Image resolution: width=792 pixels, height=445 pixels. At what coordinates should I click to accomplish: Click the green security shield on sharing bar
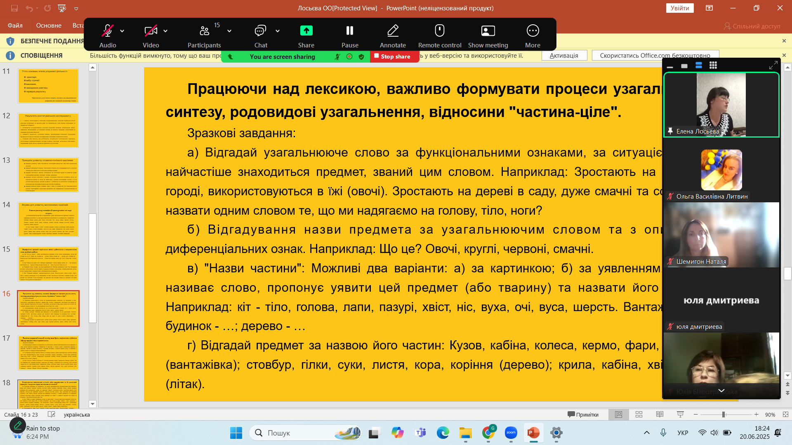click(361, 57)
